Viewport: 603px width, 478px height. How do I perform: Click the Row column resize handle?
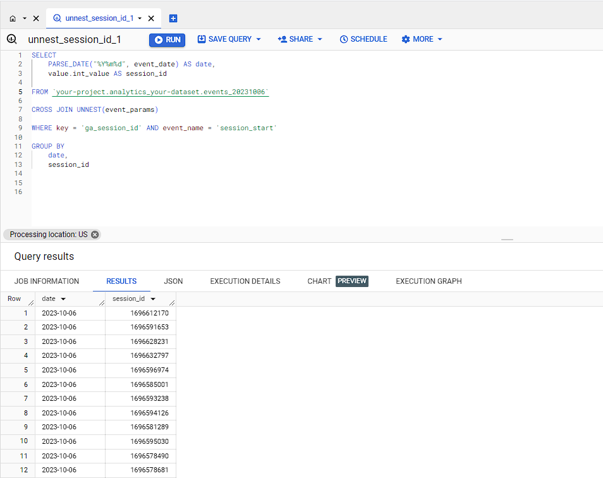[32, 303]
